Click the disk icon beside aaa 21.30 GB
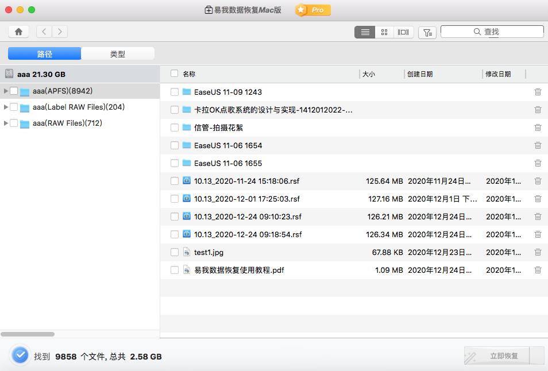 point(9,74)
